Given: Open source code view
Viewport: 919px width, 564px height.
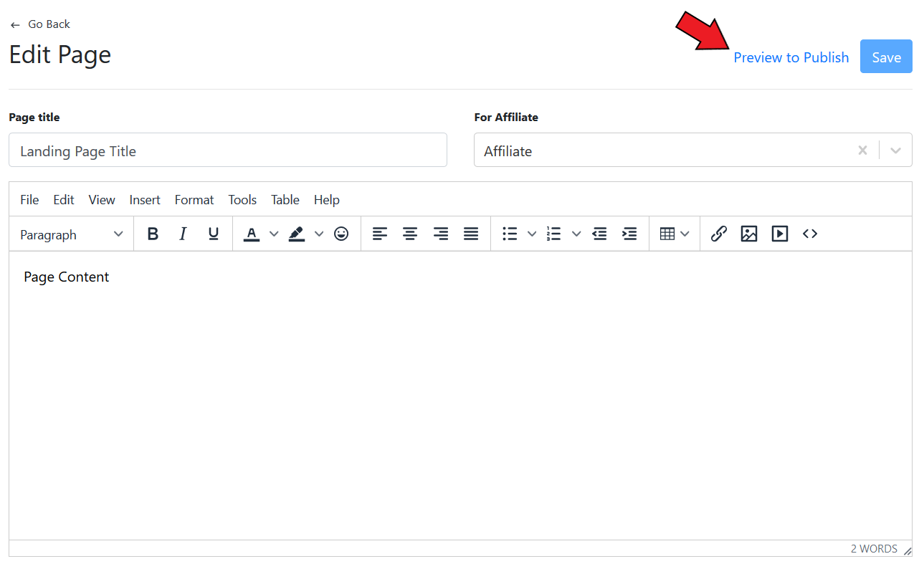Looking at the screenshot, I should [x=810, y=234].
